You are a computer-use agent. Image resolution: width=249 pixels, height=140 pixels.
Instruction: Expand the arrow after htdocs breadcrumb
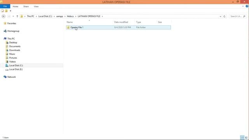(76, 16)
